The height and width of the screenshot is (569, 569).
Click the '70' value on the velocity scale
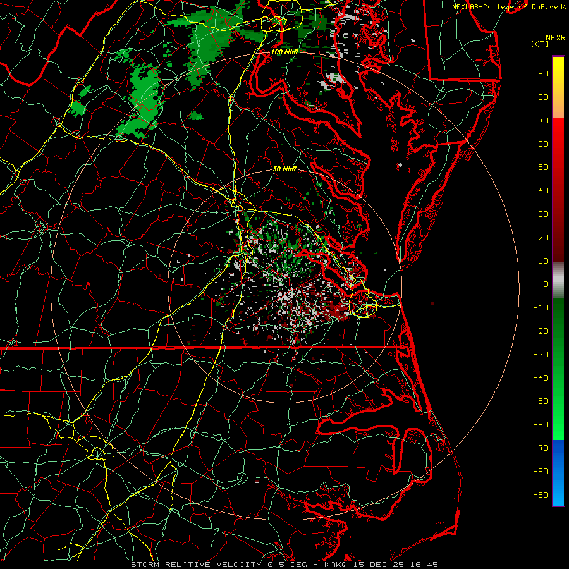point(543,121)
